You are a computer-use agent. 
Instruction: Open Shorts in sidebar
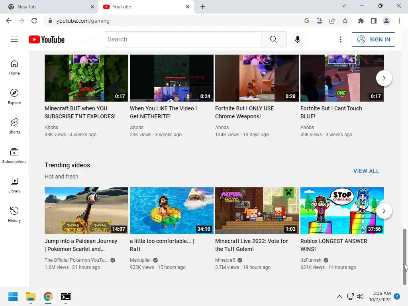tap(14, 126)
